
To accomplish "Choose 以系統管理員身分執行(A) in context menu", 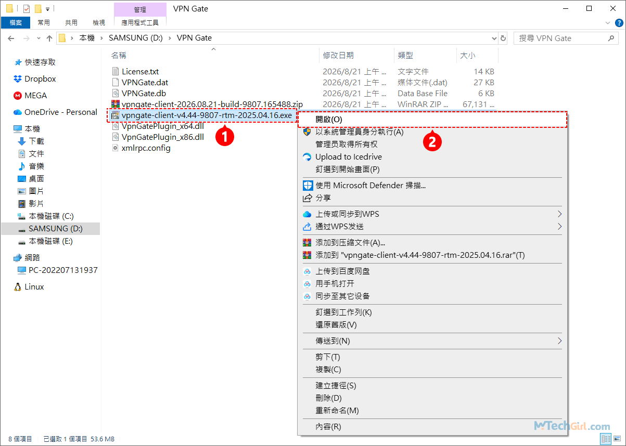I will [431, 132].
